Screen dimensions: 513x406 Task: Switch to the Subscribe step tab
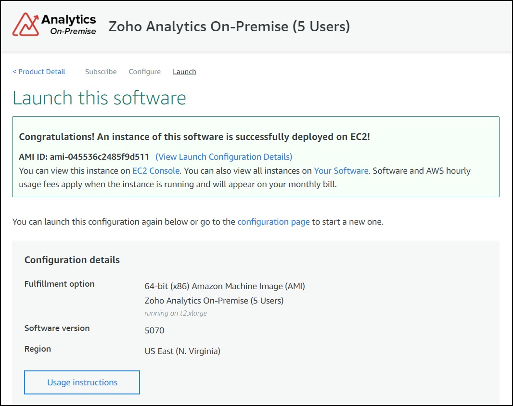101,71
